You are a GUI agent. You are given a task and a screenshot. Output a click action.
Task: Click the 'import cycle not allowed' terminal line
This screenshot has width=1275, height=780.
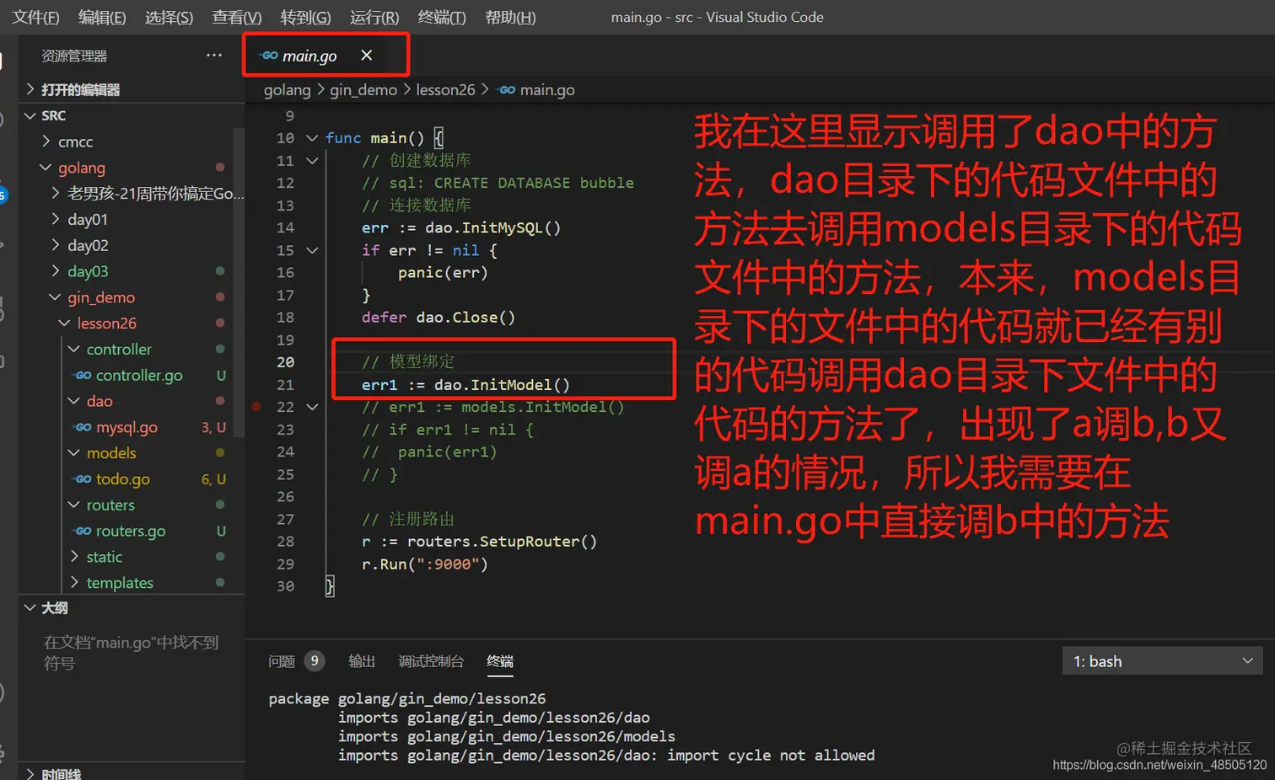(606, 756)
